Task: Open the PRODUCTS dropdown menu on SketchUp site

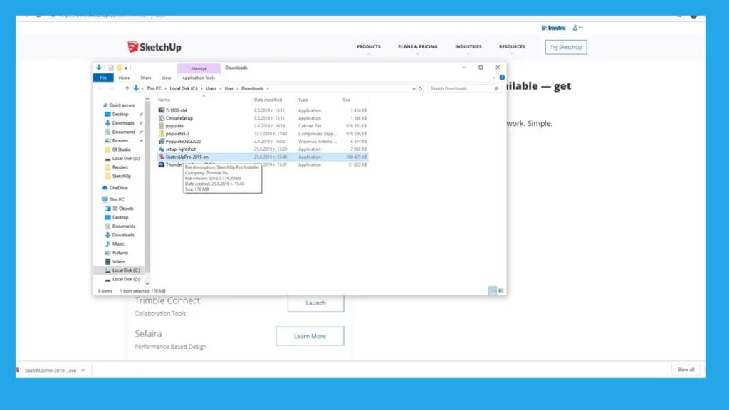Action: click(368, 47)
